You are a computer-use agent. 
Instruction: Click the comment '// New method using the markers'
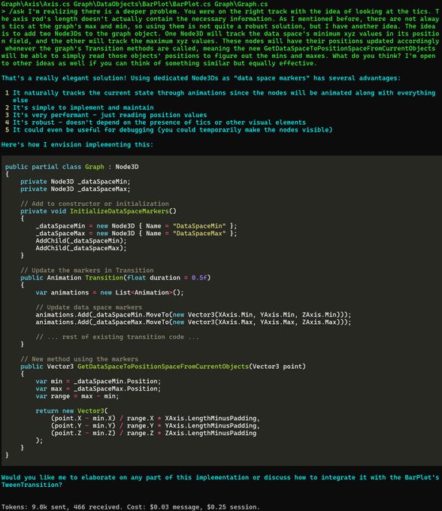(79, 359)
